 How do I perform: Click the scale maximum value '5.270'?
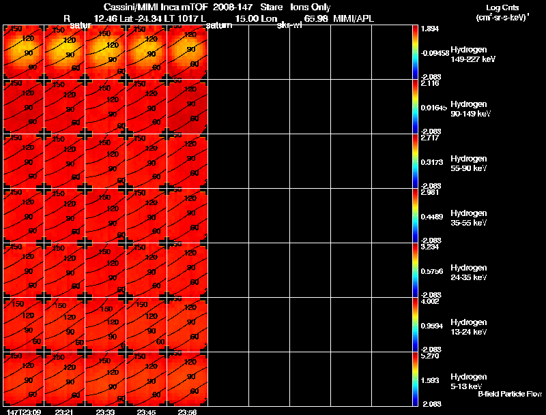pyautogui.click(x=430, y=356)
